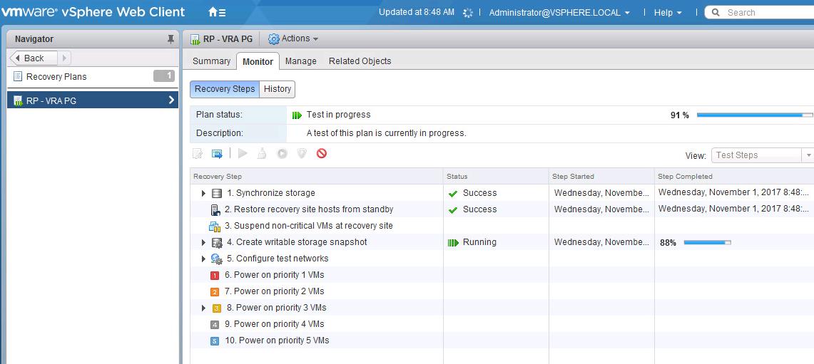This screenshot has height=364, width=814.
Task: Click the overall 91% plan progress bar
Action: 756,115
